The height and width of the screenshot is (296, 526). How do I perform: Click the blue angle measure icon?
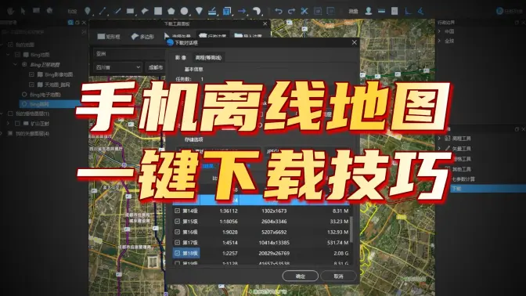[420, 12]
